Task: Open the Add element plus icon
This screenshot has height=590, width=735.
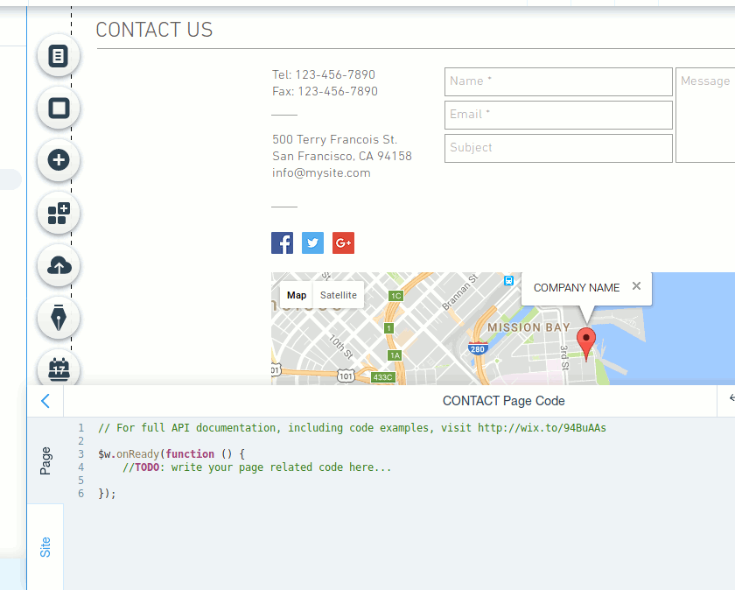Action: point(58,160)
